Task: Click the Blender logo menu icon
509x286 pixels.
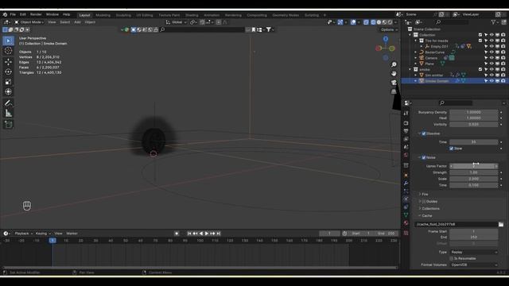Action: pos(5,14)
